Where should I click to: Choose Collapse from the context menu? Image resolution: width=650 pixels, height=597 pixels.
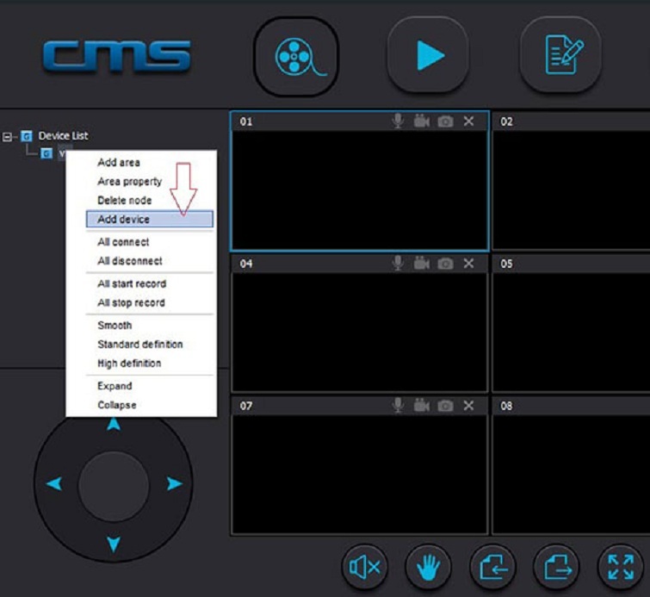[117, 405]
